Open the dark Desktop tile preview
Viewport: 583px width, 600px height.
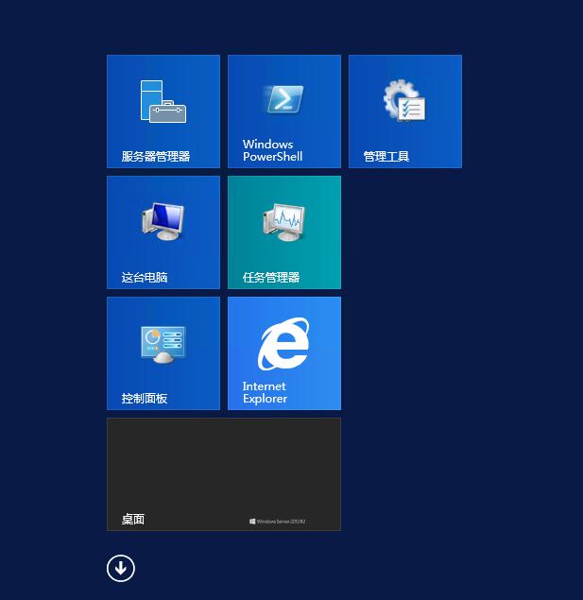pos(223,463)
